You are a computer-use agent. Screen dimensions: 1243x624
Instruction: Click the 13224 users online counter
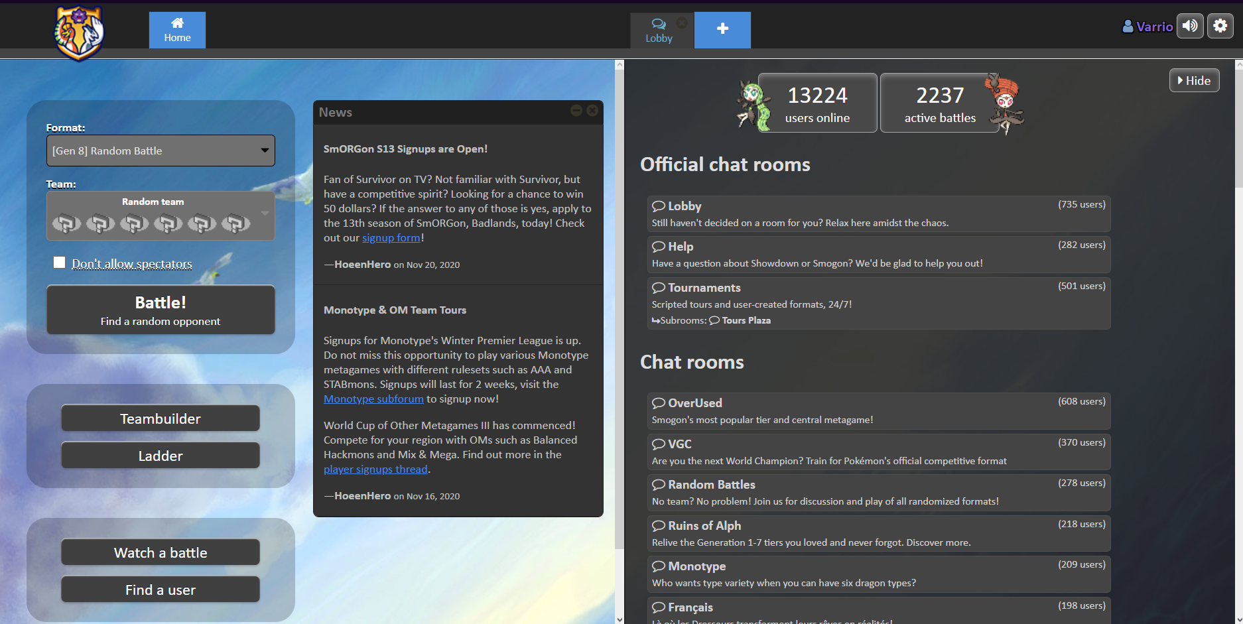coord(817,103)
